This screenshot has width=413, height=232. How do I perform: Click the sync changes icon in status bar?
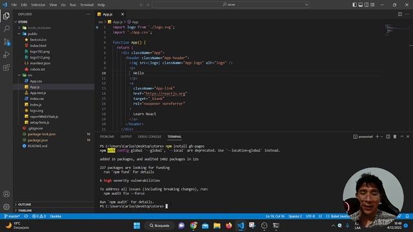pos(26,217)
